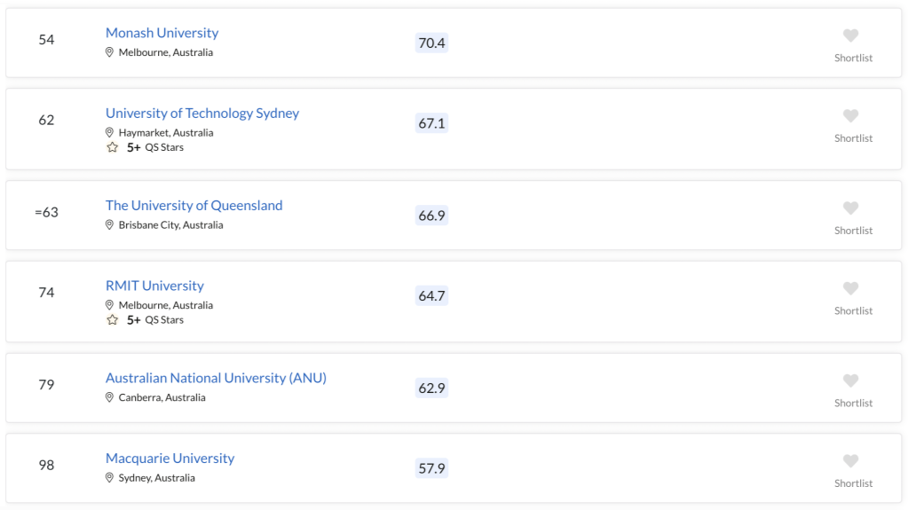Click location pin beside Sydney, Australia
The height and width of the screenshot is (510, 908).
coord(109,477)
